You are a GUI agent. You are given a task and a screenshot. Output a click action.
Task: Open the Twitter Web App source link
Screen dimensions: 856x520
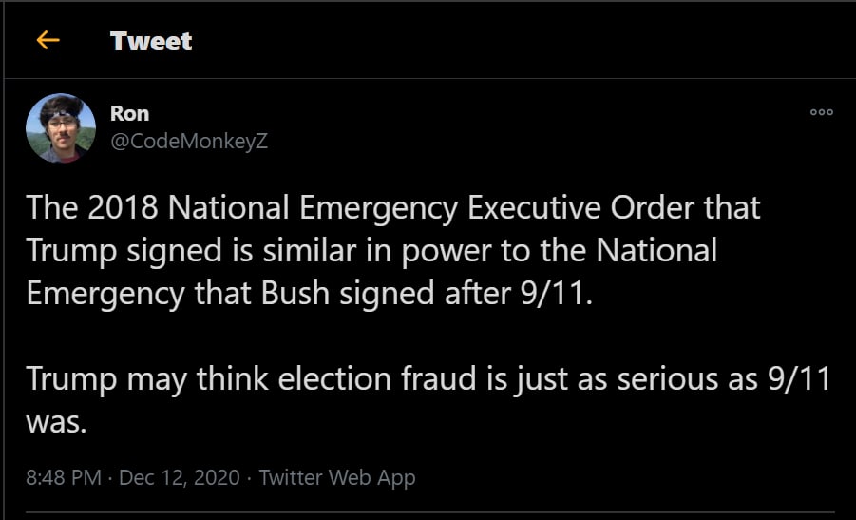(x=337, y=477)
